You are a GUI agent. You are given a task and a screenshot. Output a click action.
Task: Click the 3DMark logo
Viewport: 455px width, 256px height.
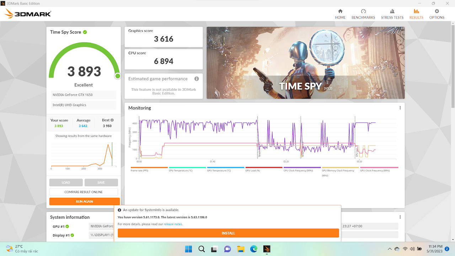click(28, 14)
